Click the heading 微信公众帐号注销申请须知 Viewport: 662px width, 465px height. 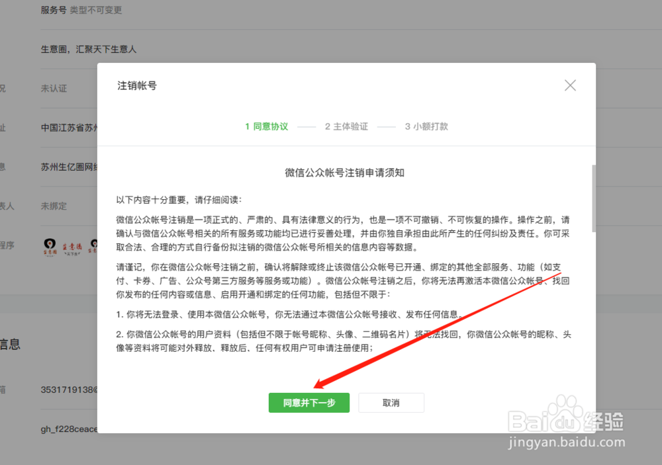click(x=344, y=173)
